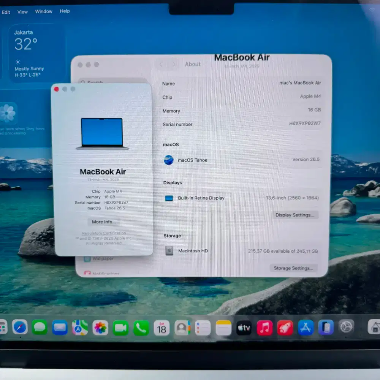Click "13,6-inch (2560 × 1664)" display text
The image size is (380, 380).
[292, 198]
